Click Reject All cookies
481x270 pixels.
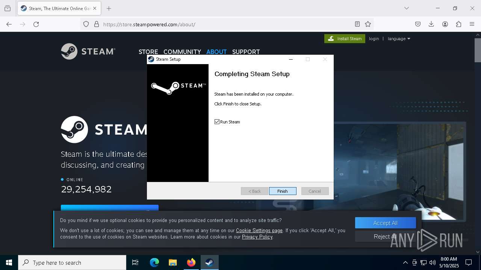[386, 236]
